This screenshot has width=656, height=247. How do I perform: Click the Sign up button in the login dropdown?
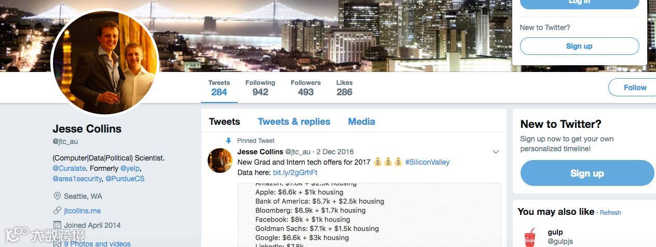tap(579, 46)
